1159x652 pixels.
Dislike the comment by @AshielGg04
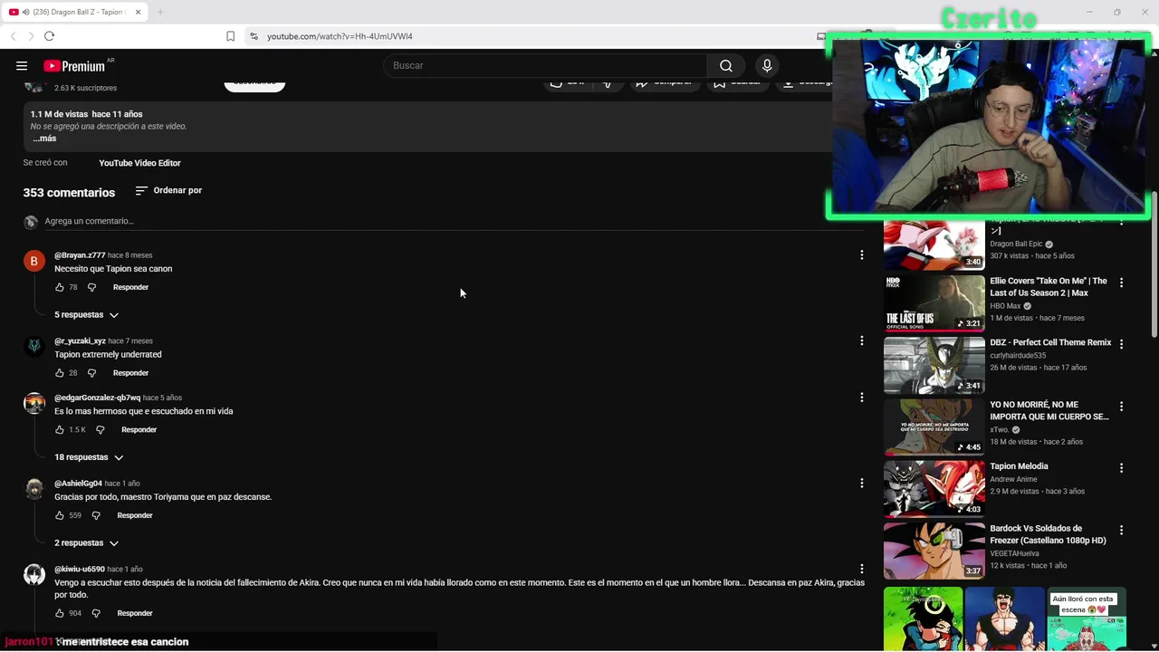click(96, 515)
